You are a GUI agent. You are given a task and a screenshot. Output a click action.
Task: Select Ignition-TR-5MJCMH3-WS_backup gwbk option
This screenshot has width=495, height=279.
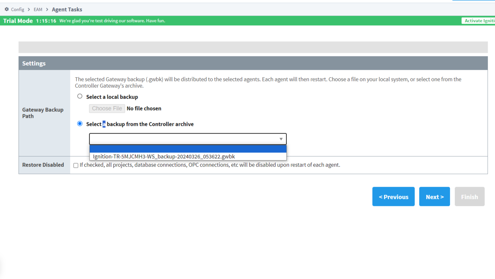click(x=188, y=157)
